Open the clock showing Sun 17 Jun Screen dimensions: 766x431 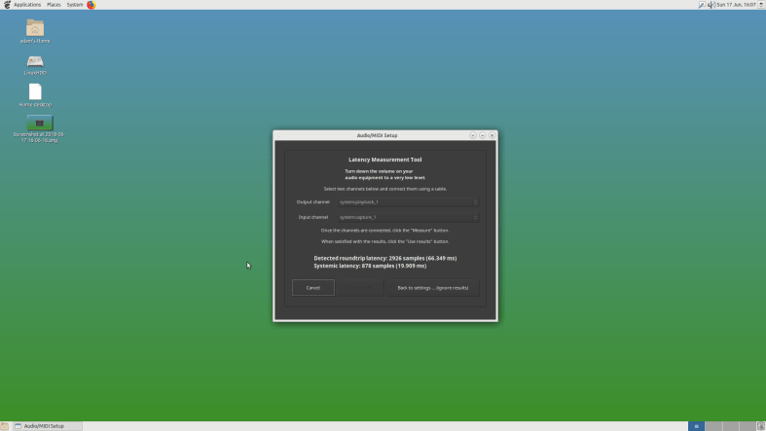[x=736, y=5]
